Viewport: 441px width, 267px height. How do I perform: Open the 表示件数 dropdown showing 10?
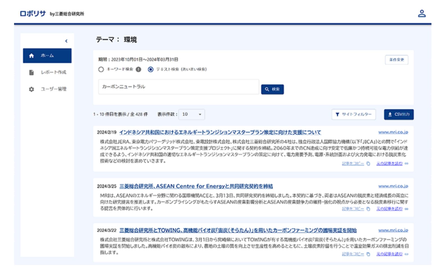coord(192,114)
